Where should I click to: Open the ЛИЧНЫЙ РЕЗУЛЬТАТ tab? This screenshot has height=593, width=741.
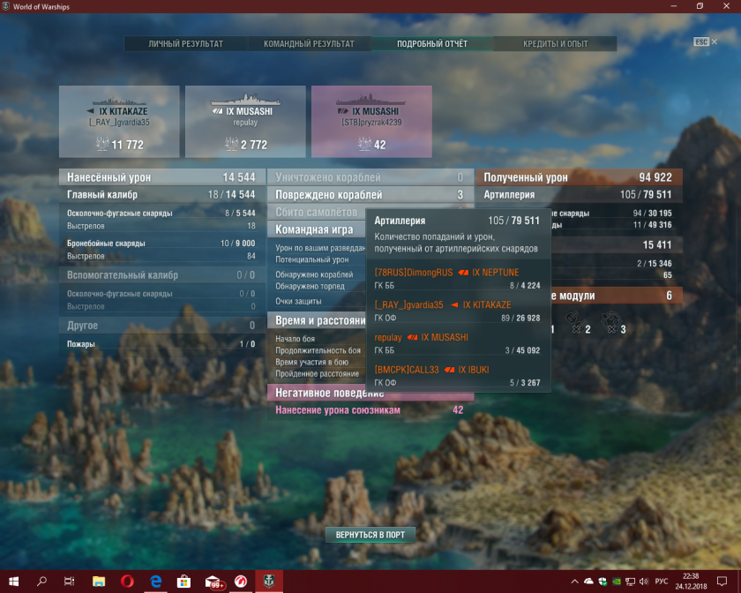186,44
